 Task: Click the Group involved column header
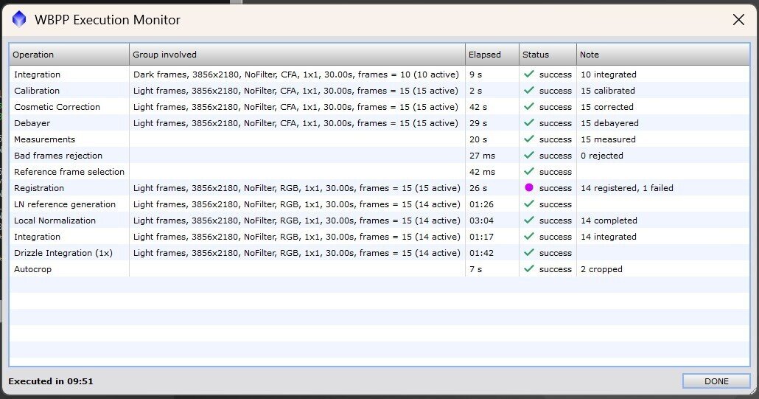coord(297,55)
